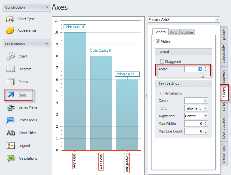
Task: Open Series Views icon
Action: click(x=11, y=107)
